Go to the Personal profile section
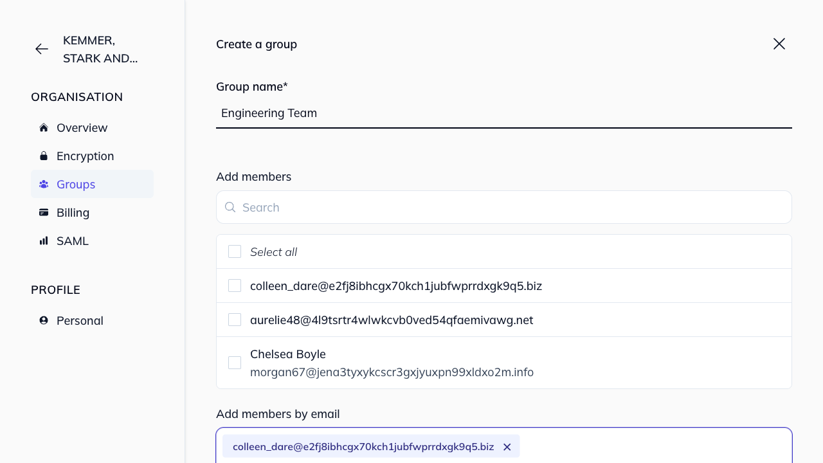Viewport: 823px width, 463px height. point(80,320)
